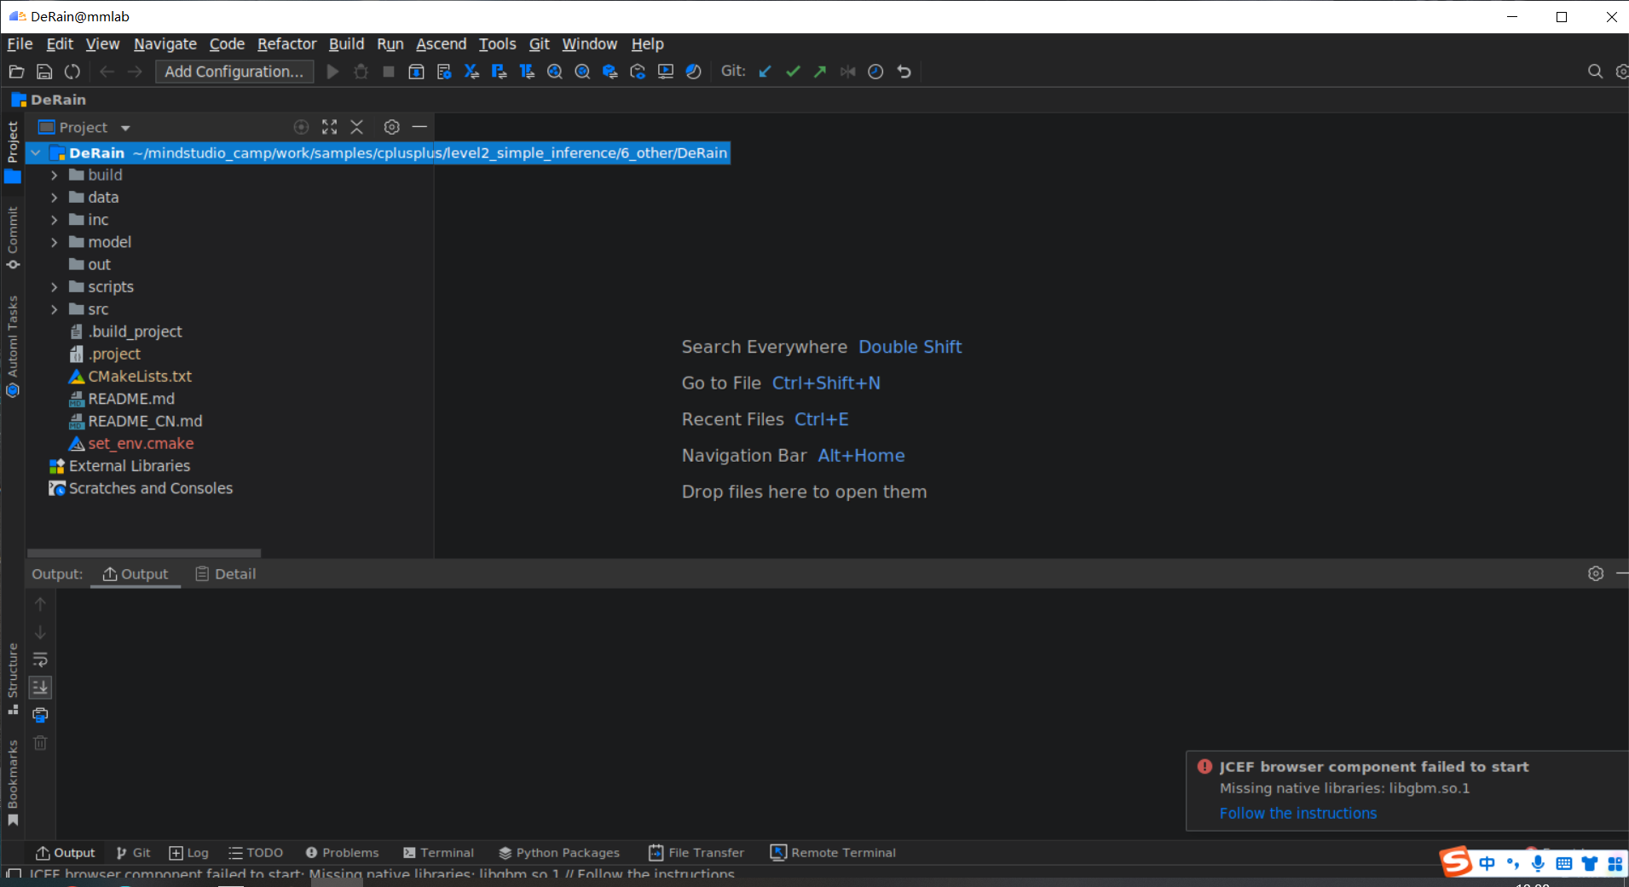1629x887 pixels.
Task: Click the Project tree horizontal scrollbar
Action: coord(144,553)
